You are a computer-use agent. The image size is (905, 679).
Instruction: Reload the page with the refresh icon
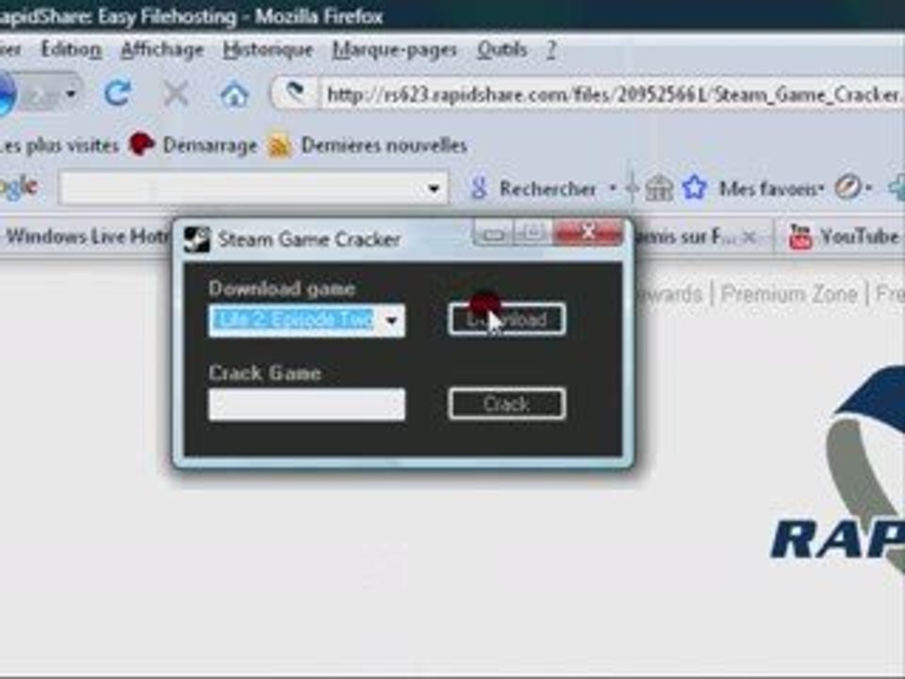(118, 93)
